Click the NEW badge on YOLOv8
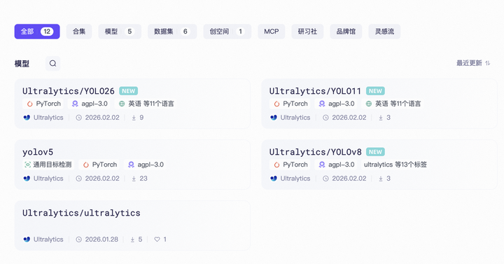The height and width of the screenshot is (264, 504). pos(375,152)
